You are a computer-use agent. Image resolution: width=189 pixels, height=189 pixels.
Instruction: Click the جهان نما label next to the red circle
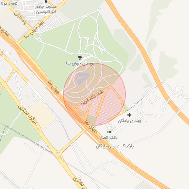54,87
